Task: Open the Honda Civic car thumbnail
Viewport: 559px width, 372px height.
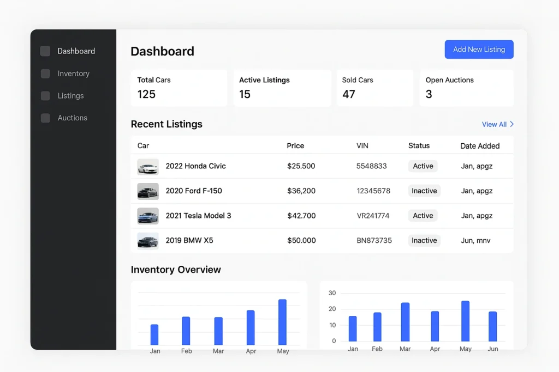Action: 148,167
